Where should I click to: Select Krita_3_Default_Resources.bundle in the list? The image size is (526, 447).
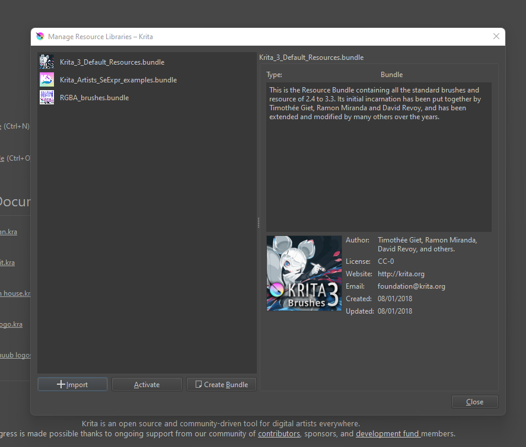(x=147, y=62)
